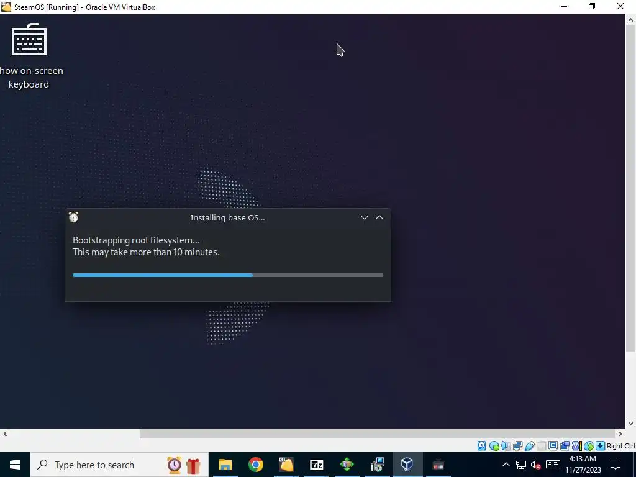The image size is (636, 477).
Task: Open the clock showing 4:13 AM
Action: [583, 465]
